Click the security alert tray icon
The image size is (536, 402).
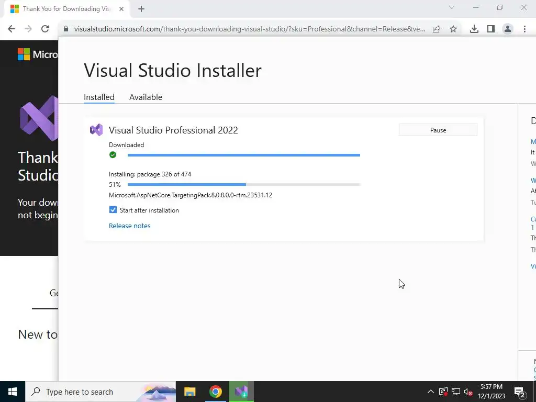(x=443, y=392)
